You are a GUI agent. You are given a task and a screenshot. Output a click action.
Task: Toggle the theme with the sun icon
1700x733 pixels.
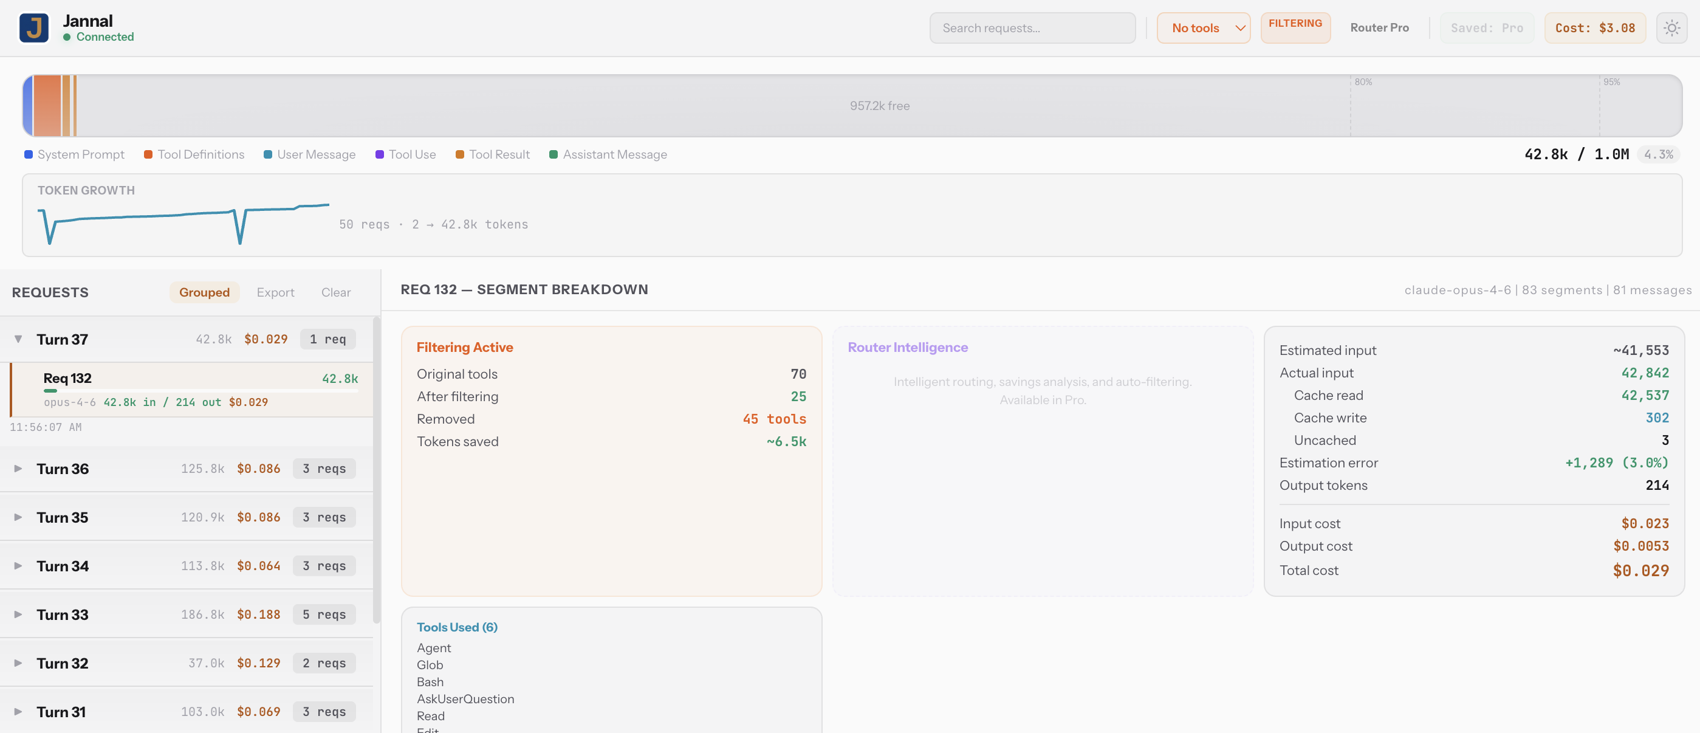(1671, 28)
